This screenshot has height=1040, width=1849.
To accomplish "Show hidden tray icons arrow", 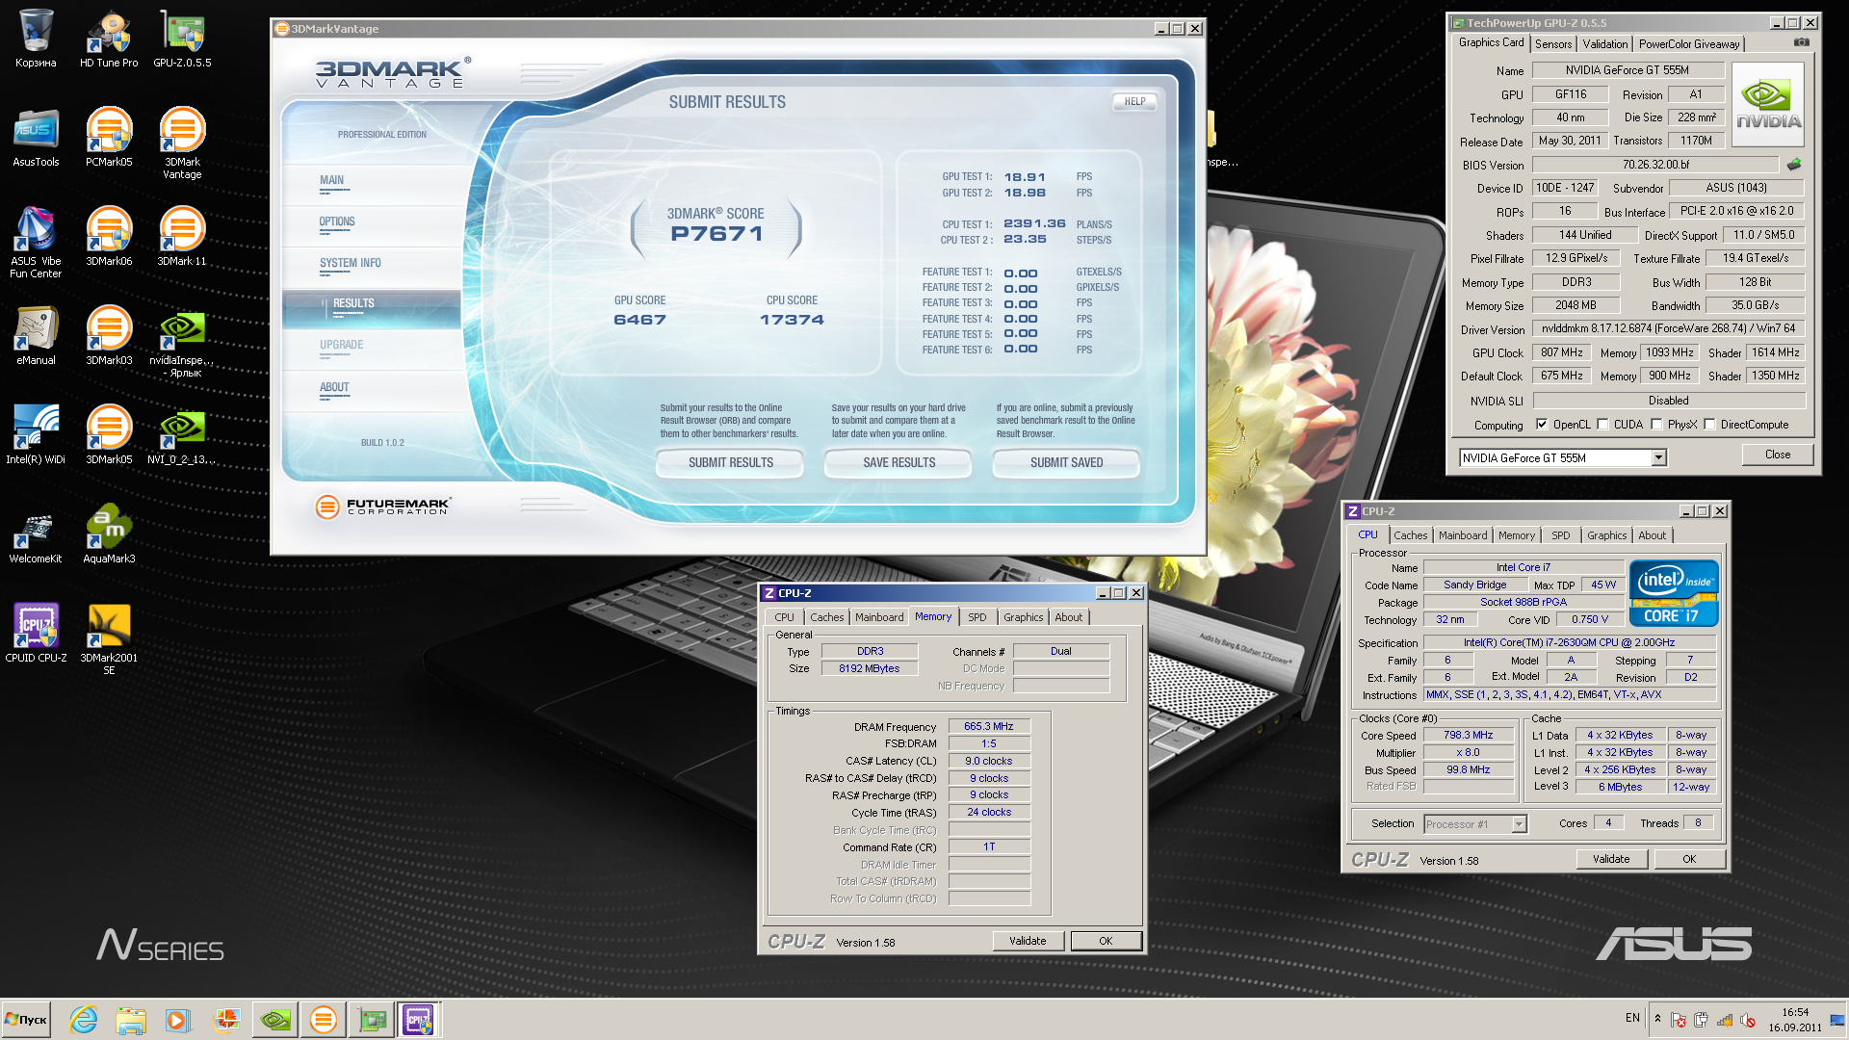I will coord(1657,1018).
